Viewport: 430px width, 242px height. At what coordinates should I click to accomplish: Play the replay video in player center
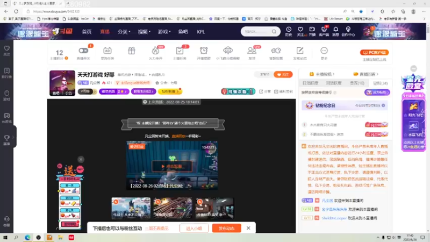[x=172, y=166]
